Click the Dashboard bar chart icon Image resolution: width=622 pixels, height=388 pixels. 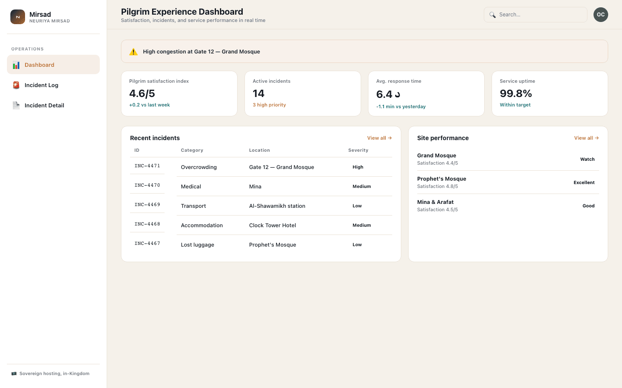point(16,65)
